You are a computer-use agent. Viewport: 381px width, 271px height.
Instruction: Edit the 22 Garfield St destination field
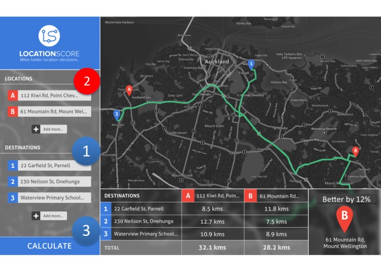[x=54, y=166]
